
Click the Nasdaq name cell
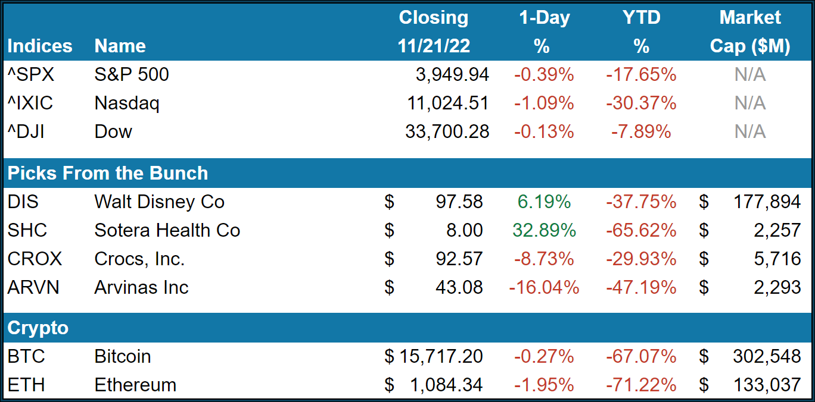(x=127, y=103)
